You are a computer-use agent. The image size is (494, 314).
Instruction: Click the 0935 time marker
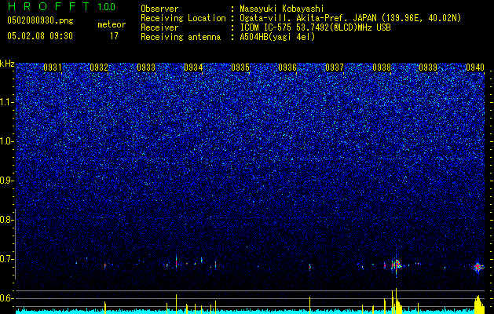(240, 68)
